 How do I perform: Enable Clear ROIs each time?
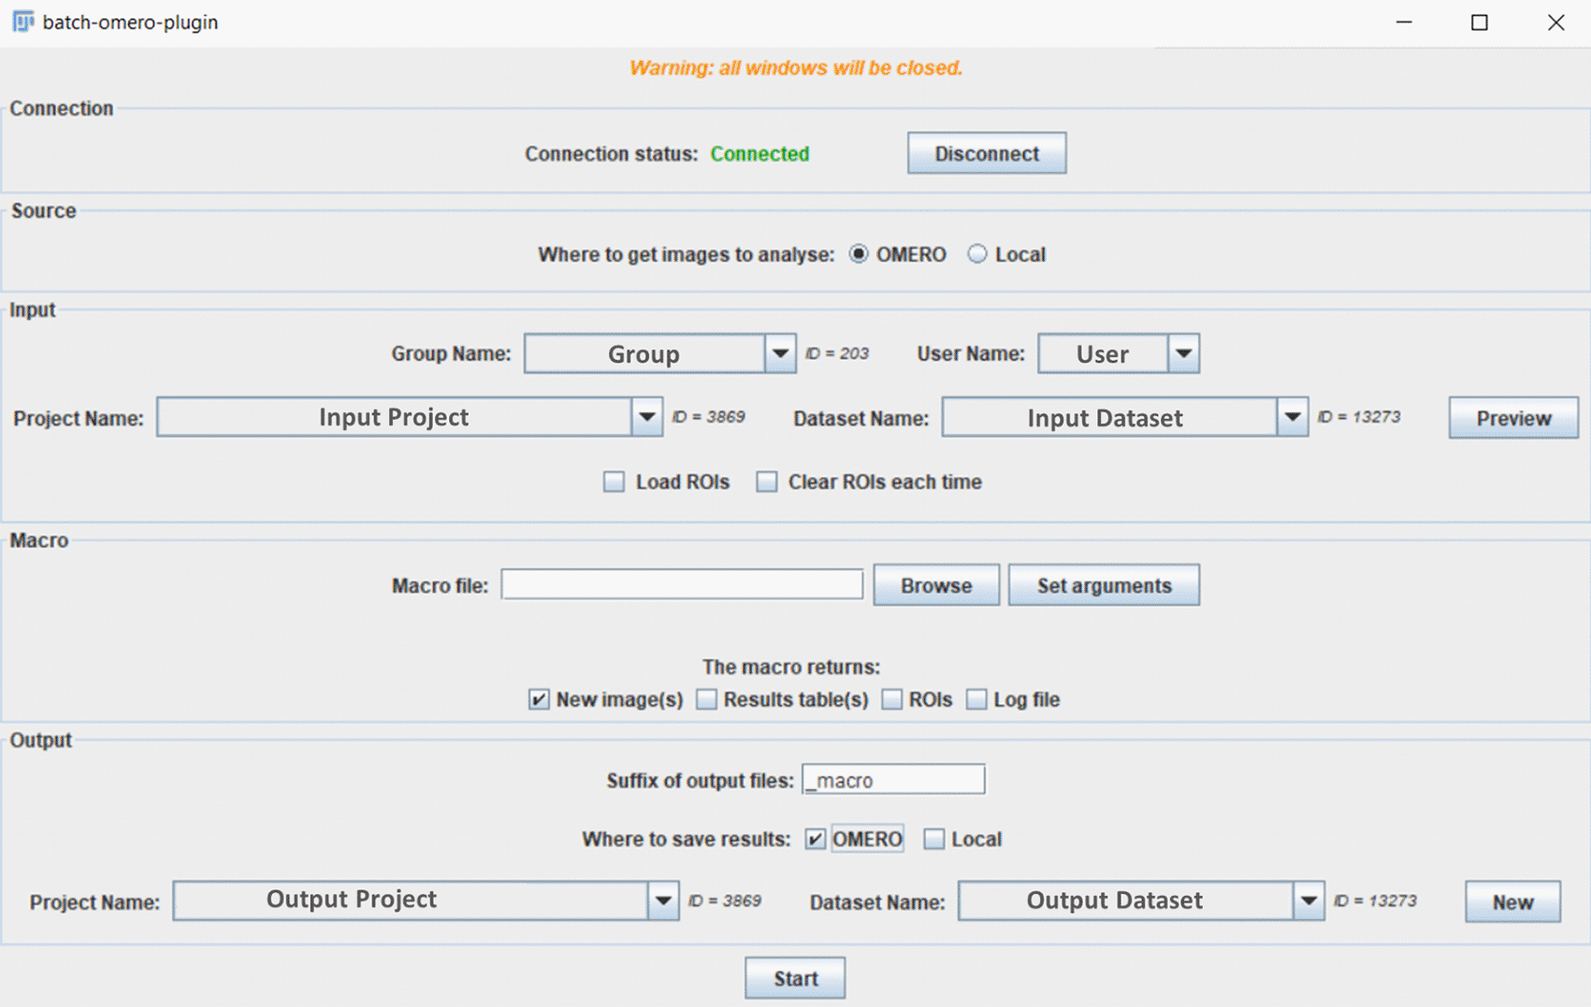coord(767,482)
